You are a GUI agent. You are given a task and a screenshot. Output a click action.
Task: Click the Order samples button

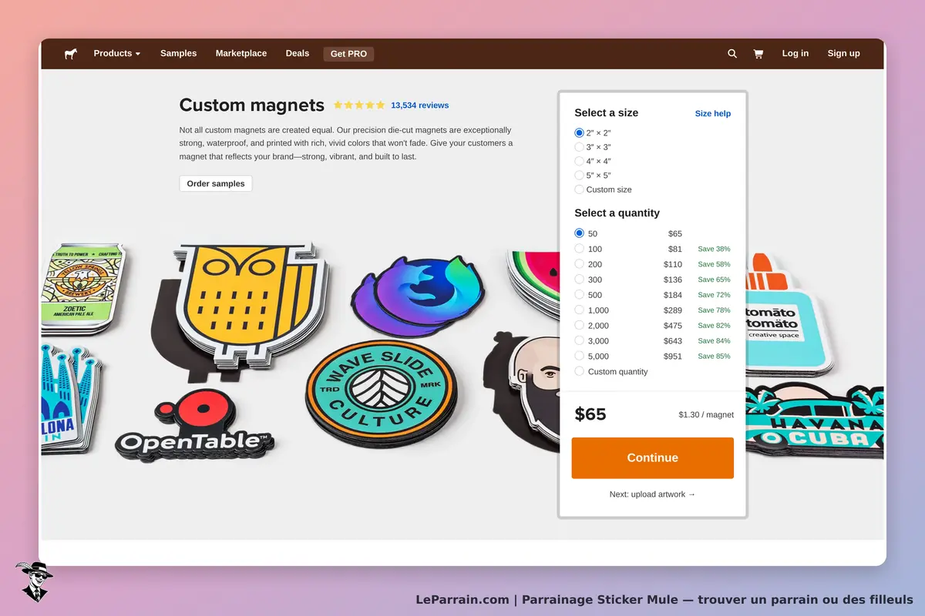(216, 184)
